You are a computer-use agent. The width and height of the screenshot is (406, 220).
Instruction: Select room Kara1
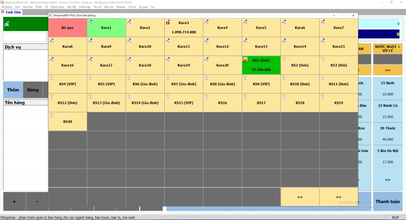(x=106, y=28)
